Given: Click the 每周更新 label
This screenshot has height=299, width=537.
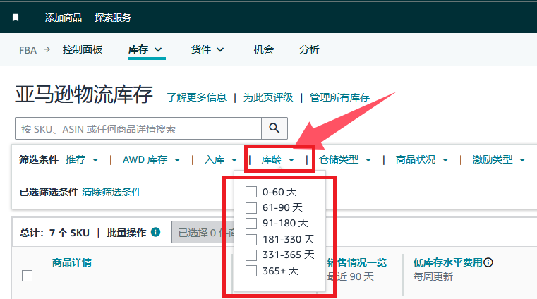Looking at the screenshot, I should (433, 276).
